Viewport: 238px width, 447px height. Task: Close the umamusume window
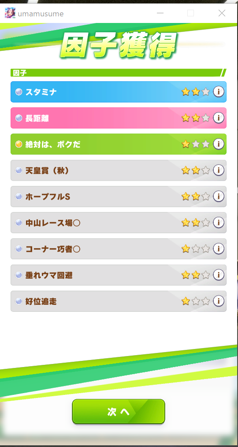(x=222, y=13)
